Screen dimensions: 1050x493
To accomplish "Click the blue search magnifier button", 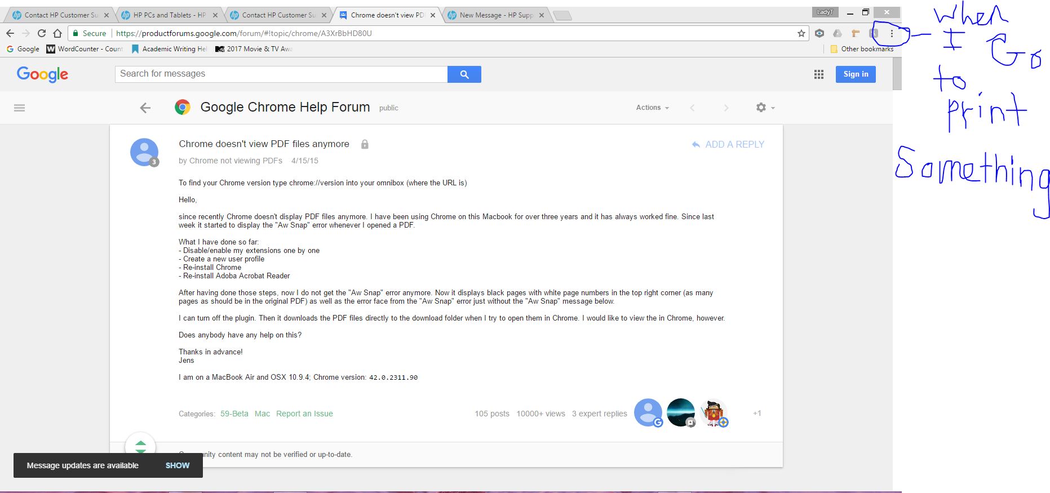I will click(464, 74).
